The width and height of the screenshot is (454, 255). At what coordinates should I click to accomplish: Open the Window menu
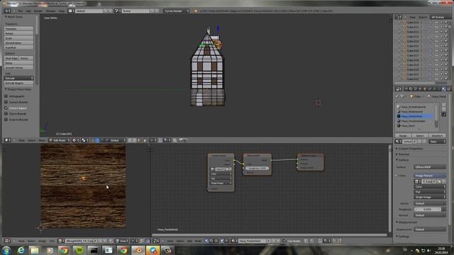pyautogui.click(x=50, y=11)
